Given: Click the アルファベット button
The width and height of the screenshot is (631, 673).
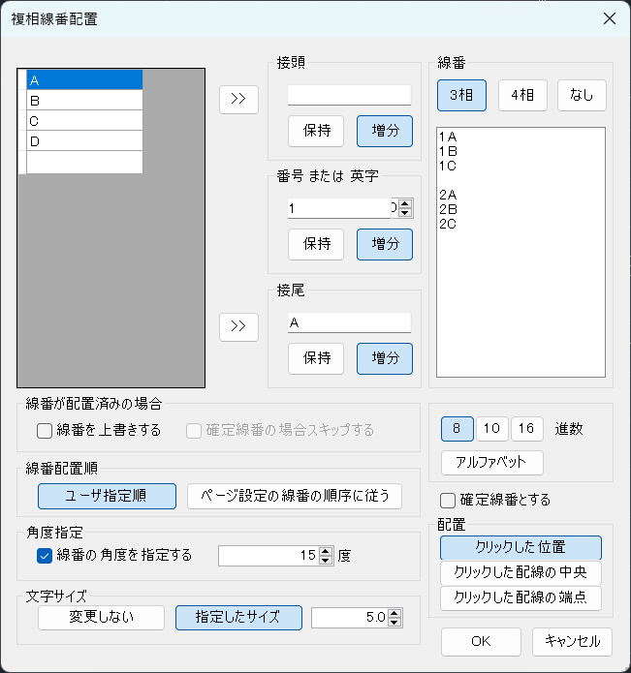Looking at the screenshot, I should pyautogui.click(x=491, y=463).
